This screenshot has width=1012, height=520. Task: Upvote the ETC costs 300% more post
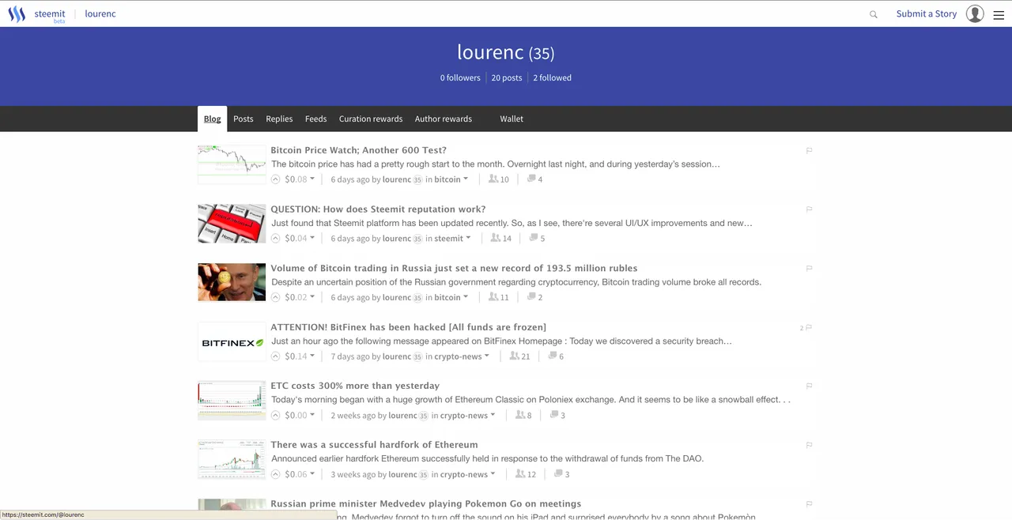(x=276, y=415)
